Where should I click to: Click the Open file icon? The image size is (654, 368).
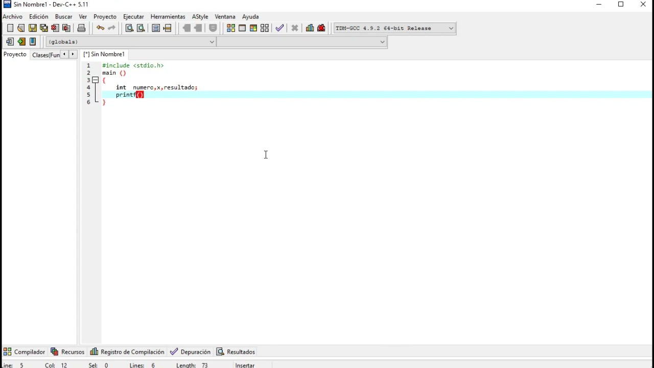(21, 28)
